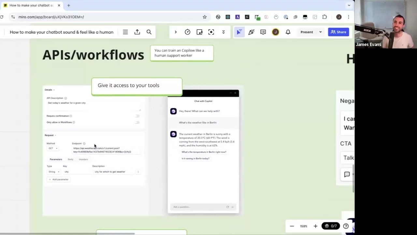Click the React developer tools extension icon

click(x=228, y=17)
